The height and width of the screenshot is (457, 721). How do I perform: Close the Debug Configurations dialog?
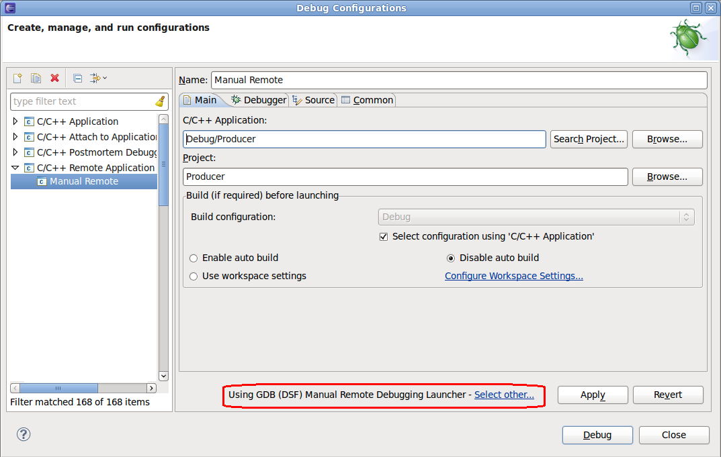coord(674,435)
